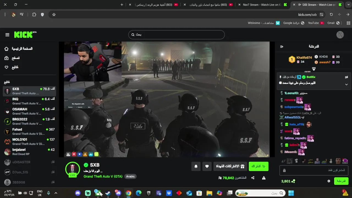
Task: Click the report warning triangle icon
Action: tap(264, 178)
